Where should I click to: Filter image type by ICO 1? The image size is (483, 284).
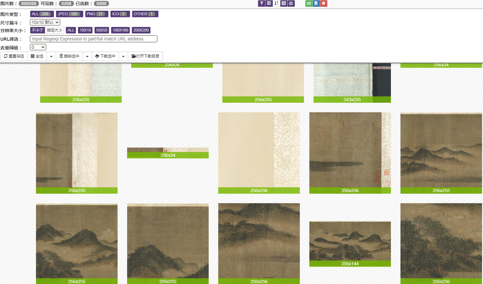[120, 14]
